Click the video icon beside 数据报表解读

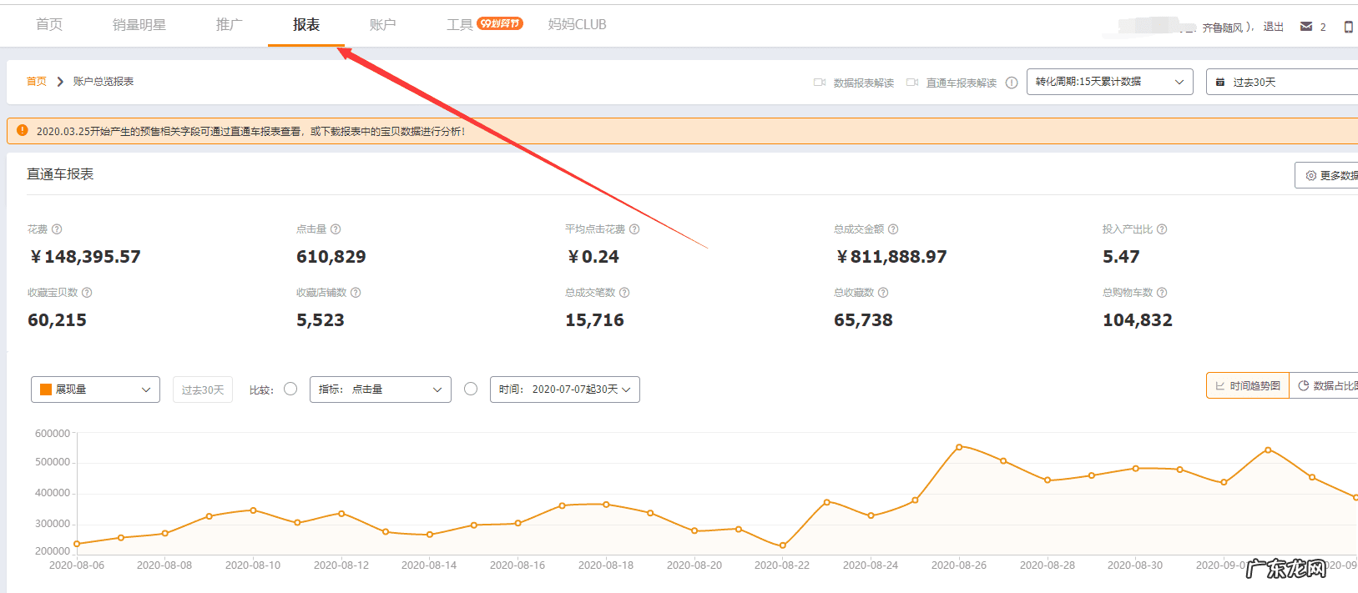point(820,83)
